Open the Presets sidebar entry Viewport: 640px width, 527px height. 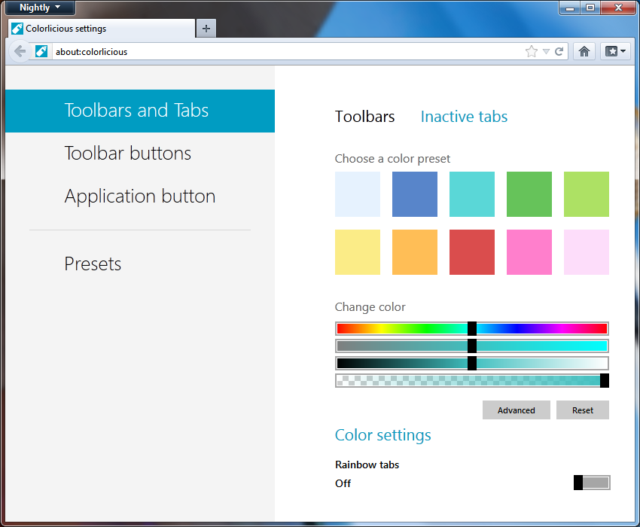pyautogui.click(x=93, y=264)
